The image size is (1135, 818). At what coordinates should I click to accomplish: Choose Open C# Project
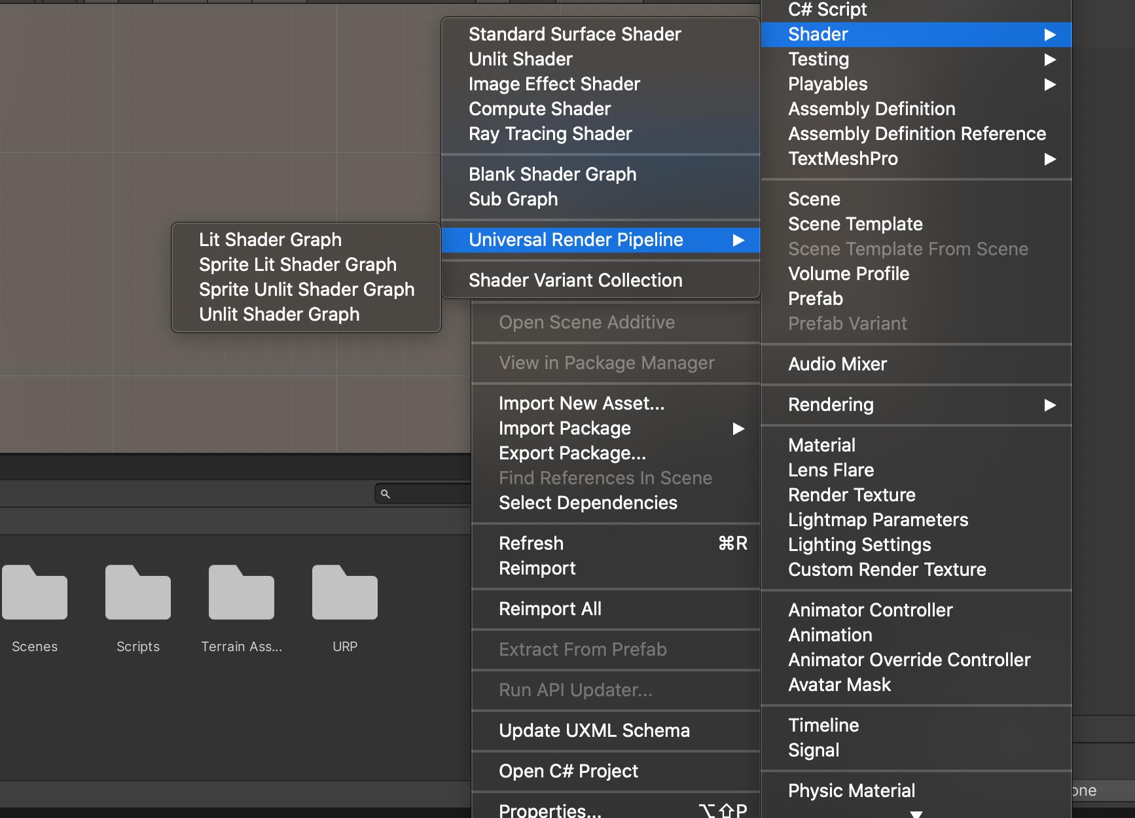click(615, 772)
